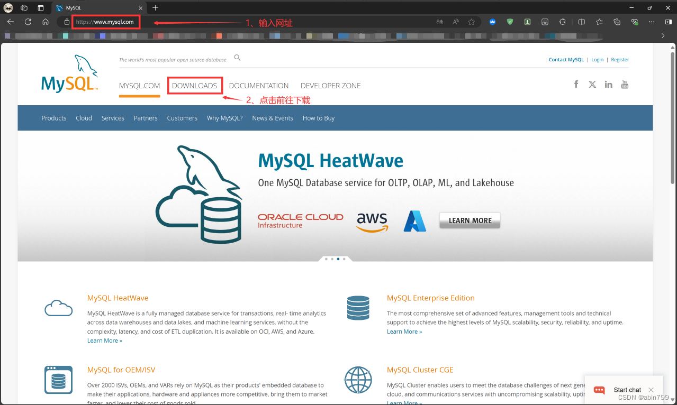Go to the DOWNLOADS tab

(195, 86)
